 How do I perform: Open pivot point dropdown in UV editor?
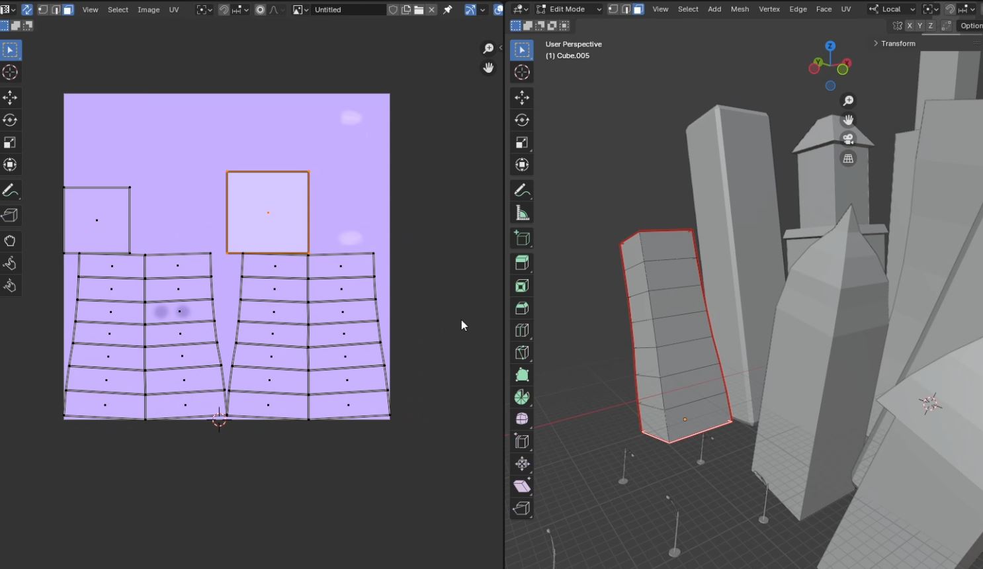pos(204,10)
